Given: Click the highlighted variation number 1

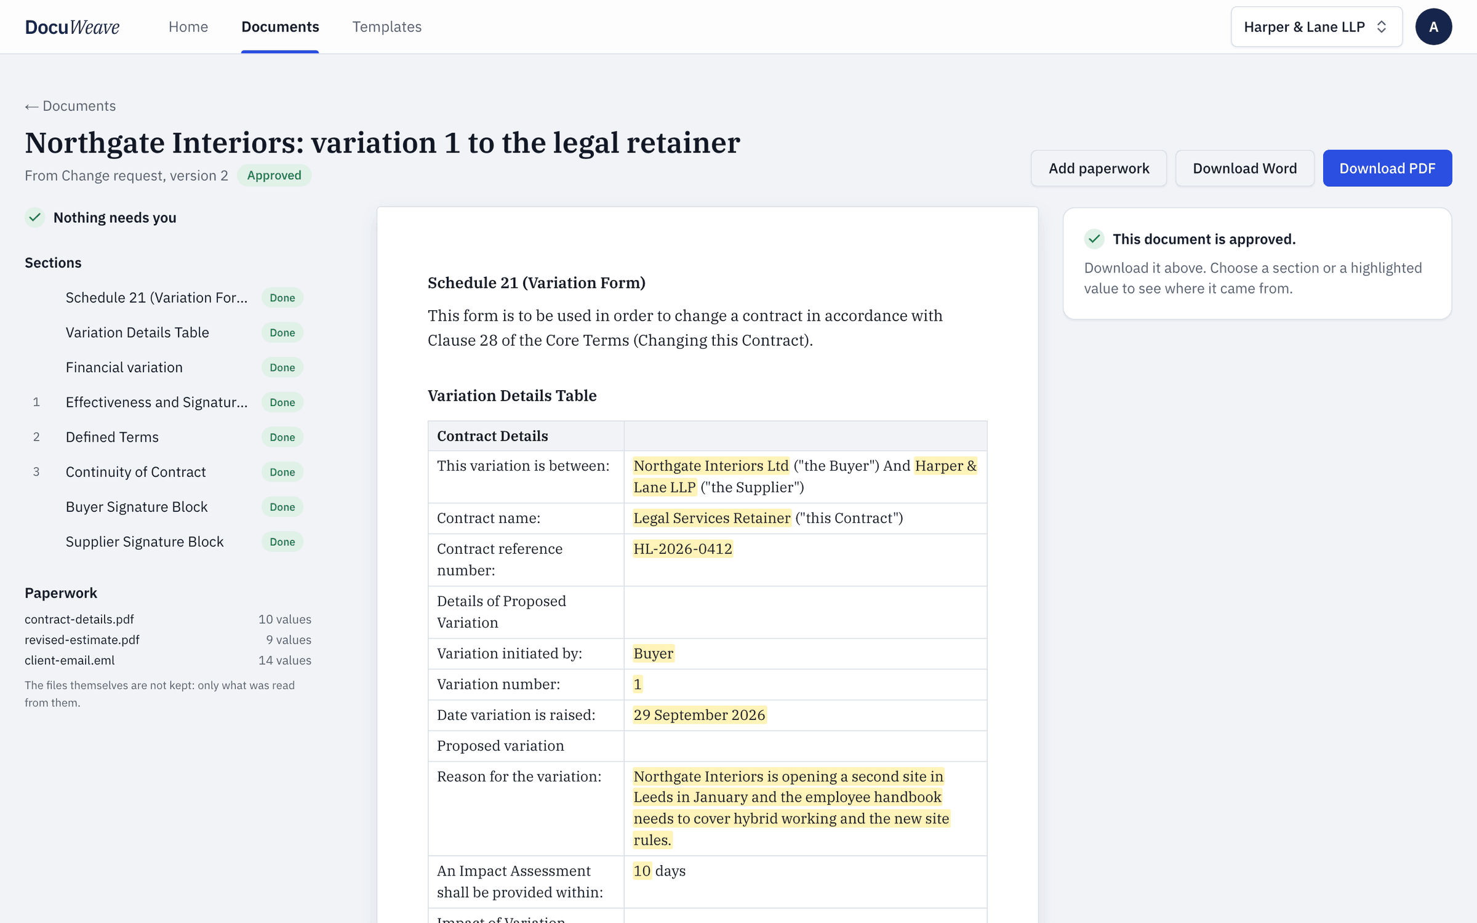Looking at the screenshot, I should coord(638,684).
